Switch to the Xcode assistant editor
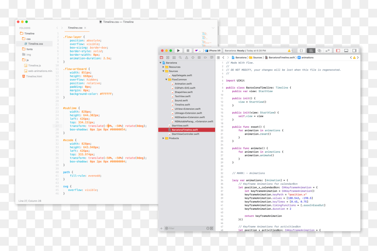377x251 pixels. [319, 50]
